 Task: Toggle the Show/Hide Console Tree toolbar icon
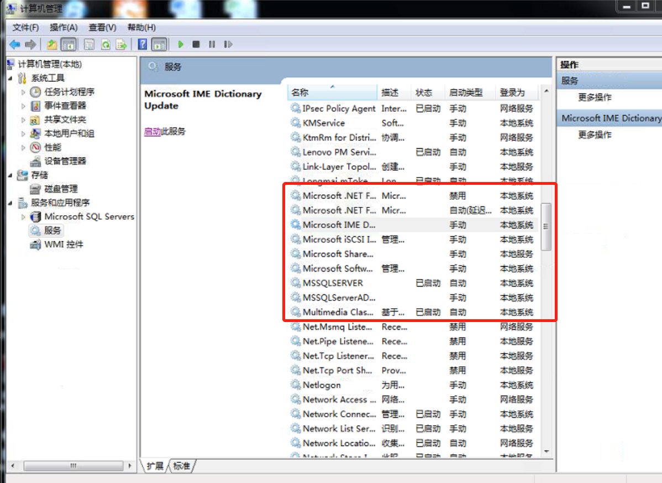(x=69, y=44)
